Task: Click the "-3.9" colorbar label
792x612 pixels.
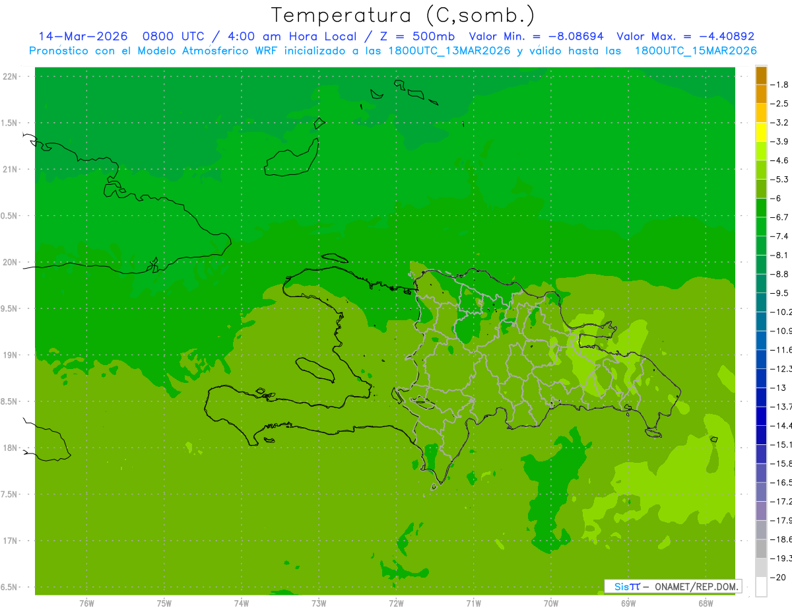Action: click(x=780, y=141)
